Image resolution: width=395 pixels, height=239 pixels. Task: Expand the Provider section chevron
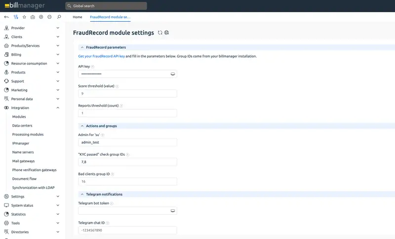coord(58,28)
